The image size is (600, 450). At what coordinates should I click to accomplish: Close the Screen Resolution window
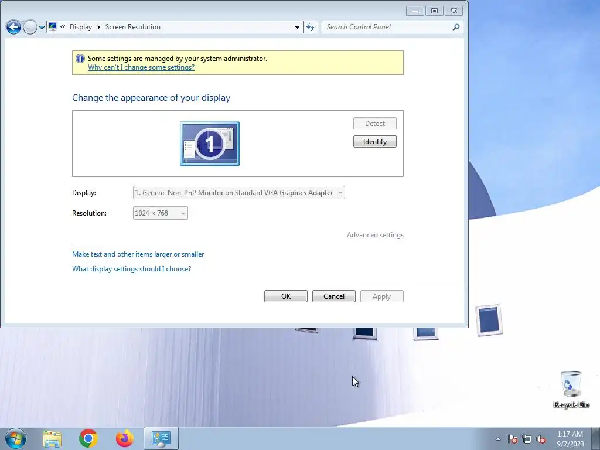click(454, 11)
